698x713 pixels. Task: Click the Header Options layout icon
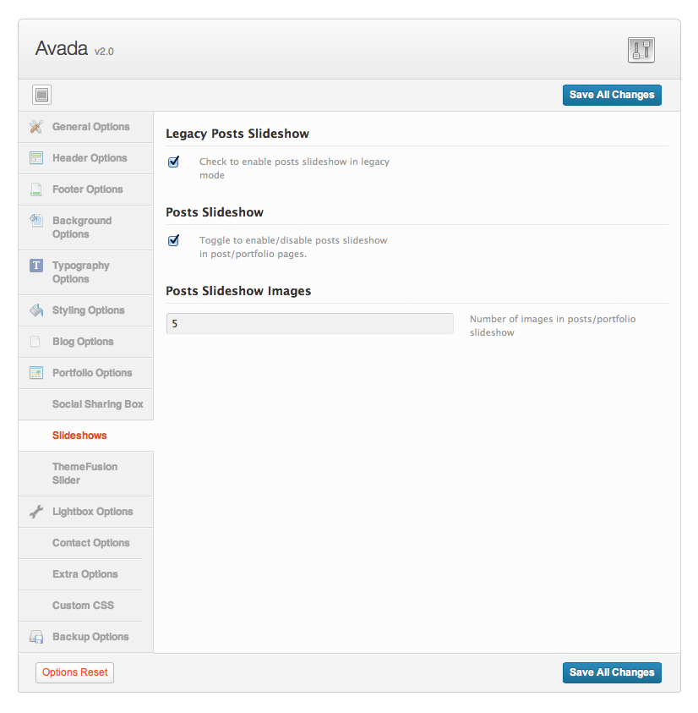[x=35, y=158]
